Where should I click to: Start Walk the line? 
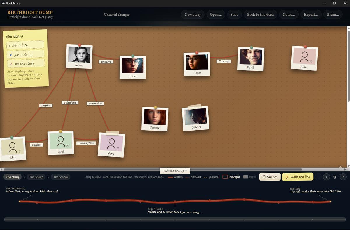297,177
